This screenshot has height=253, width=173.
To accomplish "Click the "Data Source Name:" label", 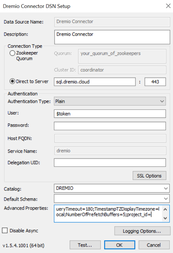I will click(x=24, y=22).
